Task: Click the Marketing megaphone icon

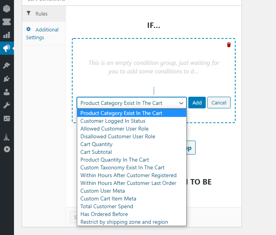Action: [7, 48]
